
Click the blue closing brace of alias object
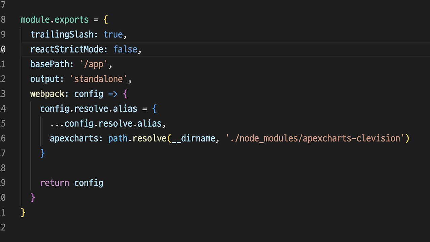[x=43, y=153]
